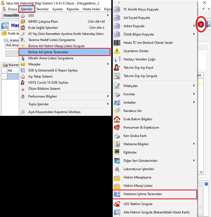Click Hastanın İşitme Taramaları icon
Image resolution: width=211 pixels, height=217 pixels.
pos(117,194)
